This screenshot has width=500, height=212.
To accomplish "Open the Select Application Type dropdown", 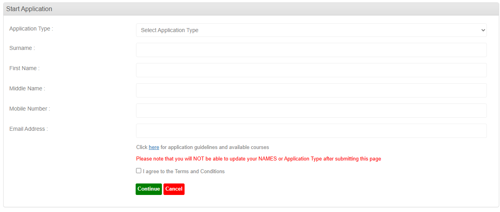I will [x=310, y=30].
